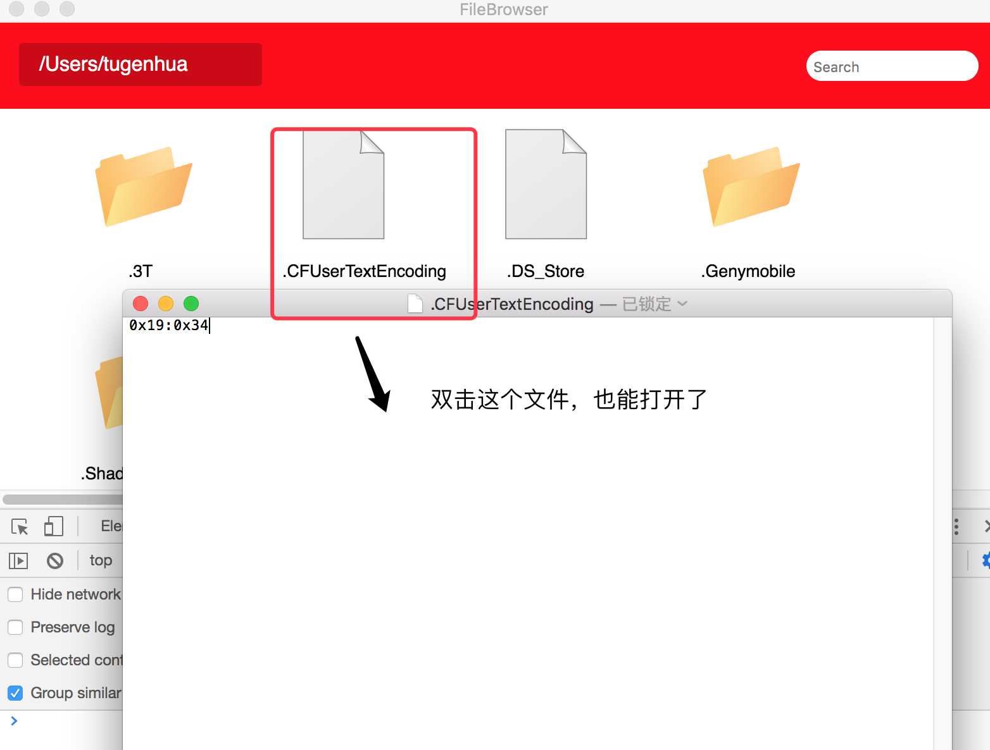Viewport: 990px width, 750px height.
Task: Uncheck Group similar checkbox
Action: click(15, 693)
